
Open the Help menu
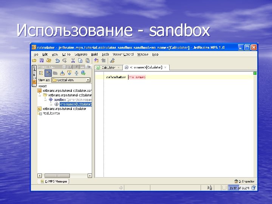click(155, 54)
